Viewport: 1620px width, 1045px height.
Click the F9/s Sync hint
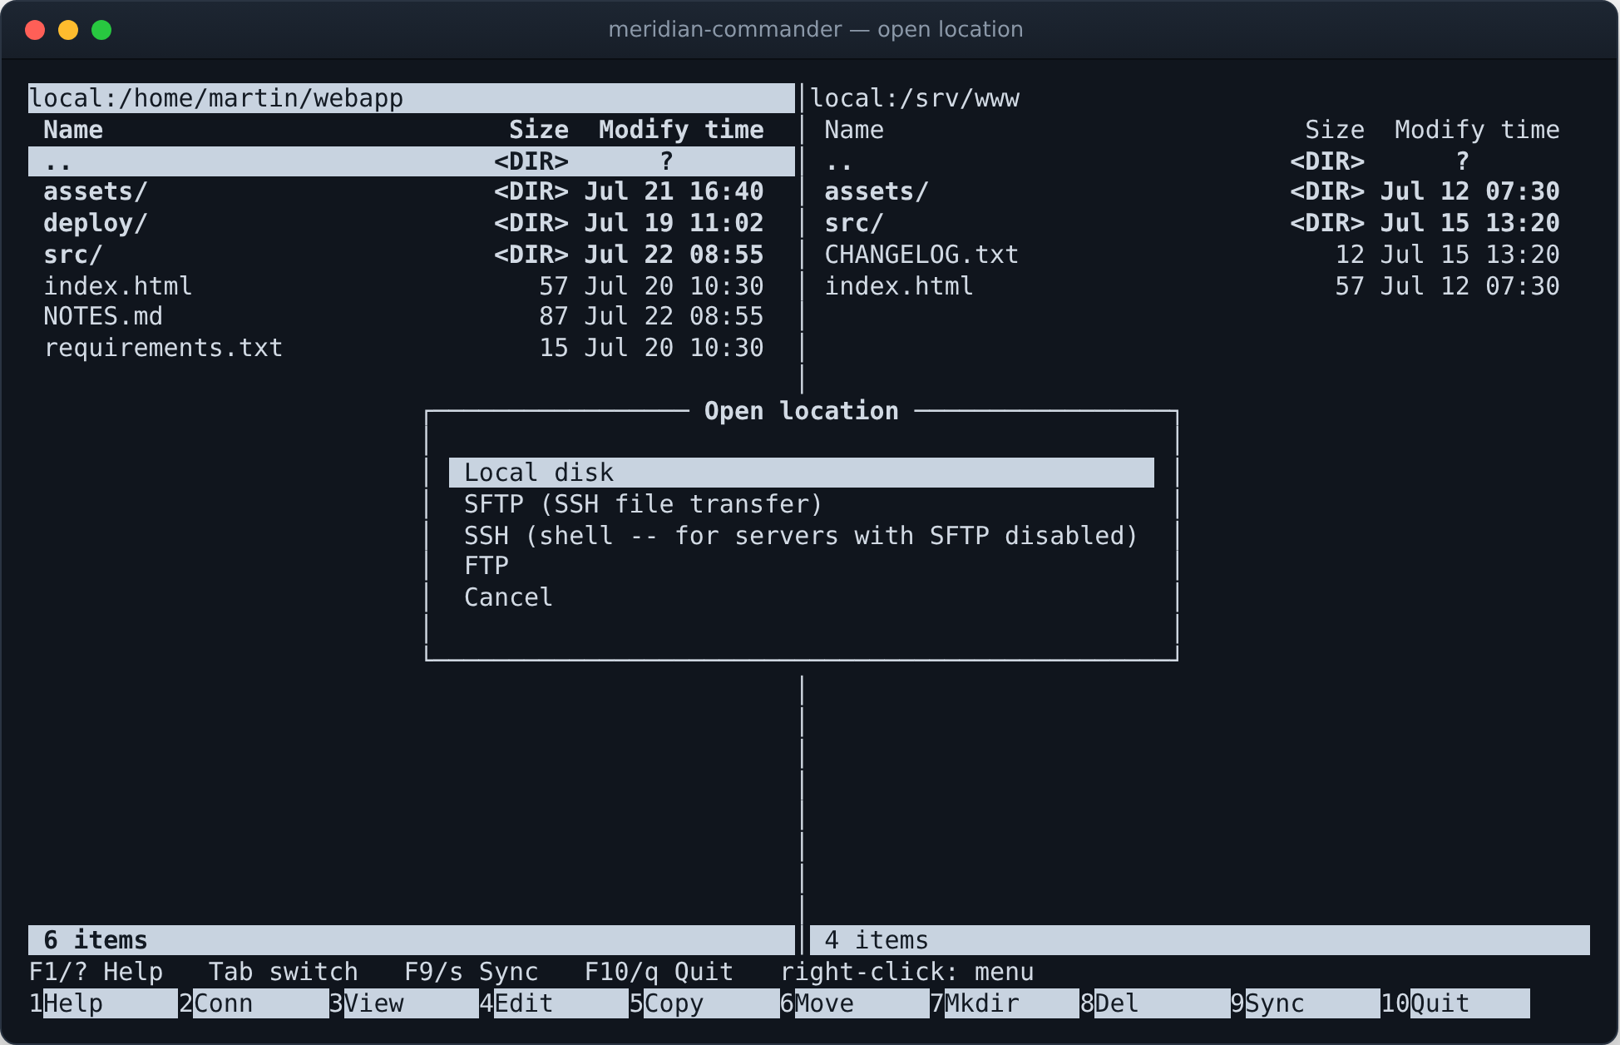point(471,972)
